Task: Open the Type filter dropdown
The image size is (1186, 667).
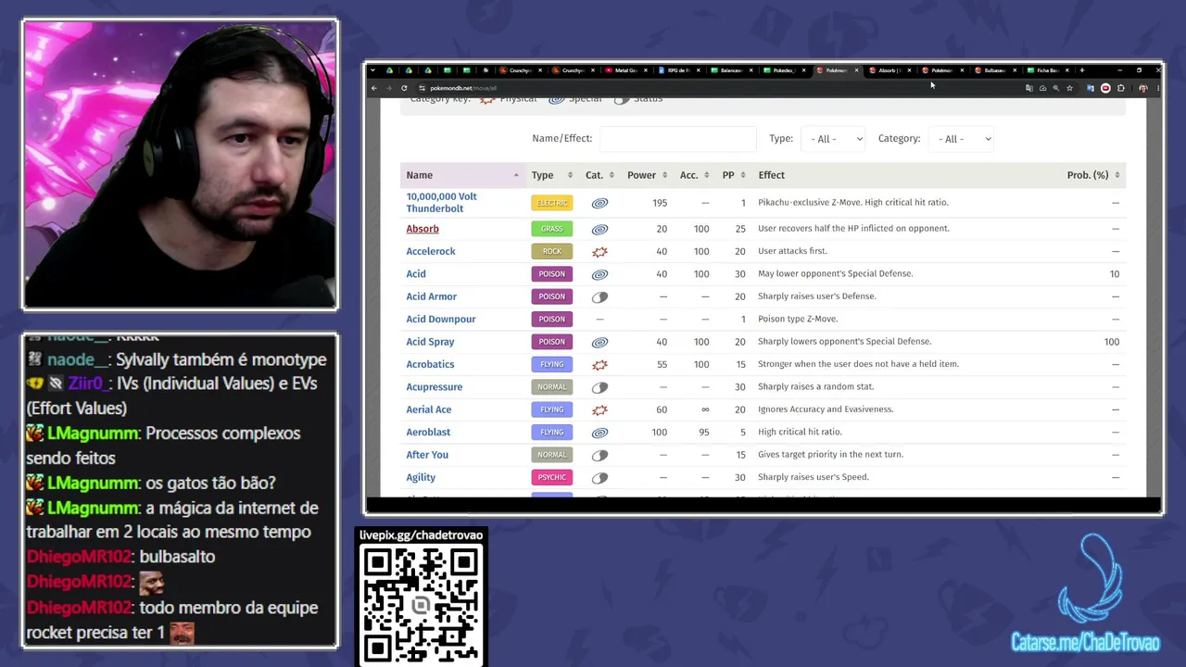Action: click(833, 139)
